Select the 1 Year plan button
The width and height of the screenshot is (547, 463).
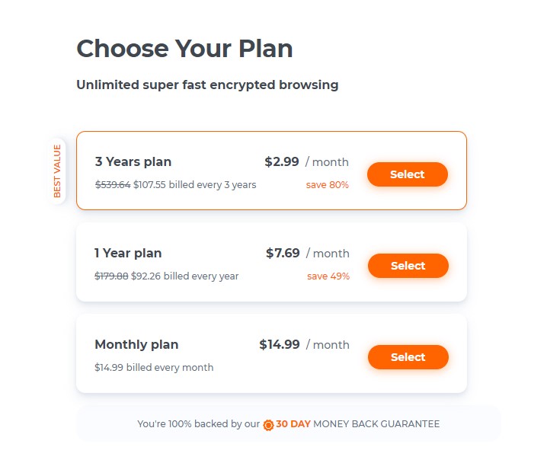(408, 265)
